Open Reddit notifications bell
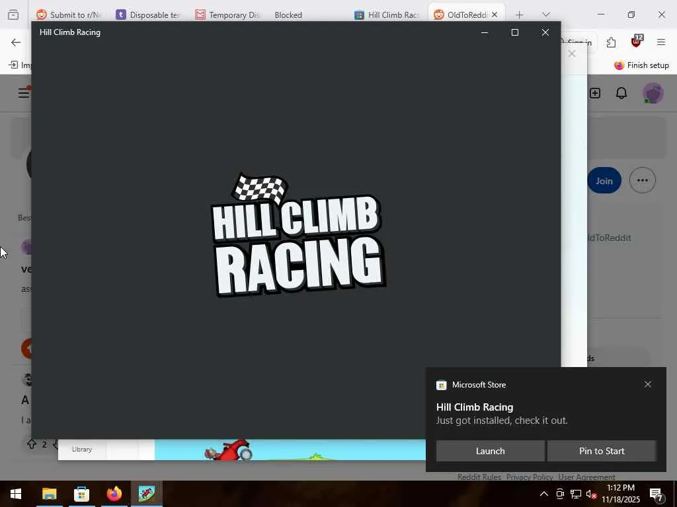The width and height of the screenshot is (677, 507). pyautogui.click(x=621, y=93)
